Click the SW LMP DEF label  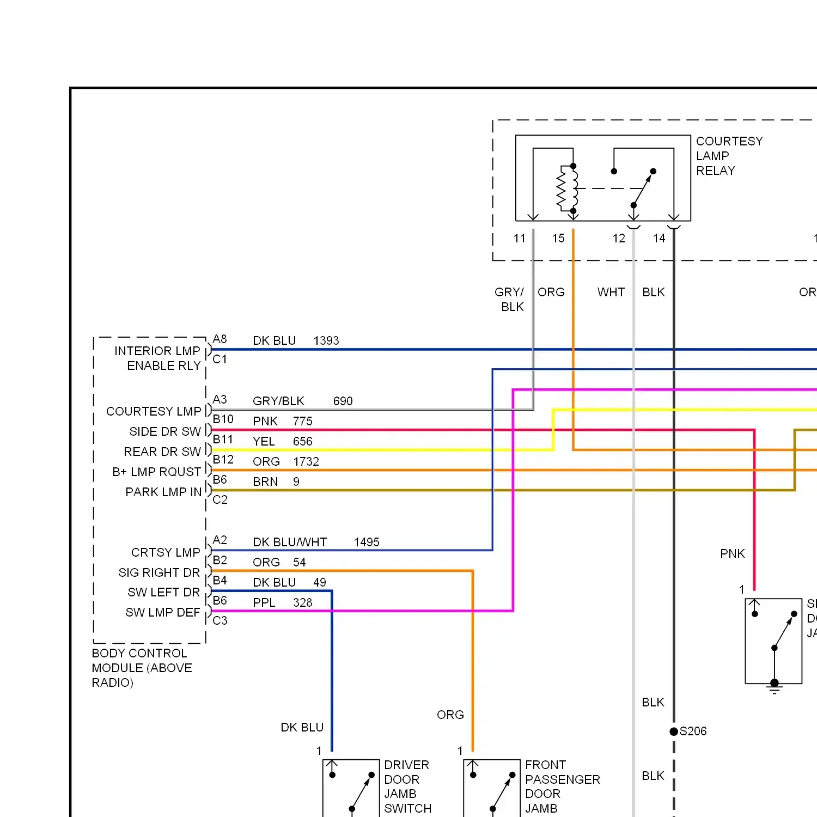point(162,612)
